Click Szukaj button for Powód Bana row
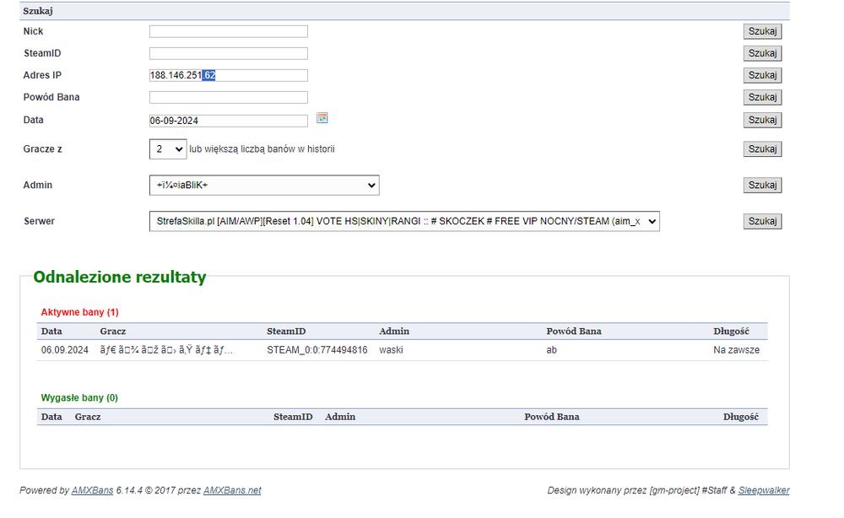 [762, 97]
